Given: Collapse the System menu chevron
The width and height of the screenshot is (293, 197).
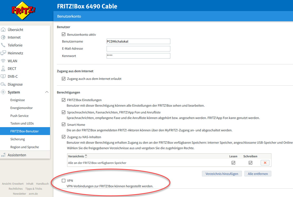Looking at the screenshot, I should [x=47, y=92].
